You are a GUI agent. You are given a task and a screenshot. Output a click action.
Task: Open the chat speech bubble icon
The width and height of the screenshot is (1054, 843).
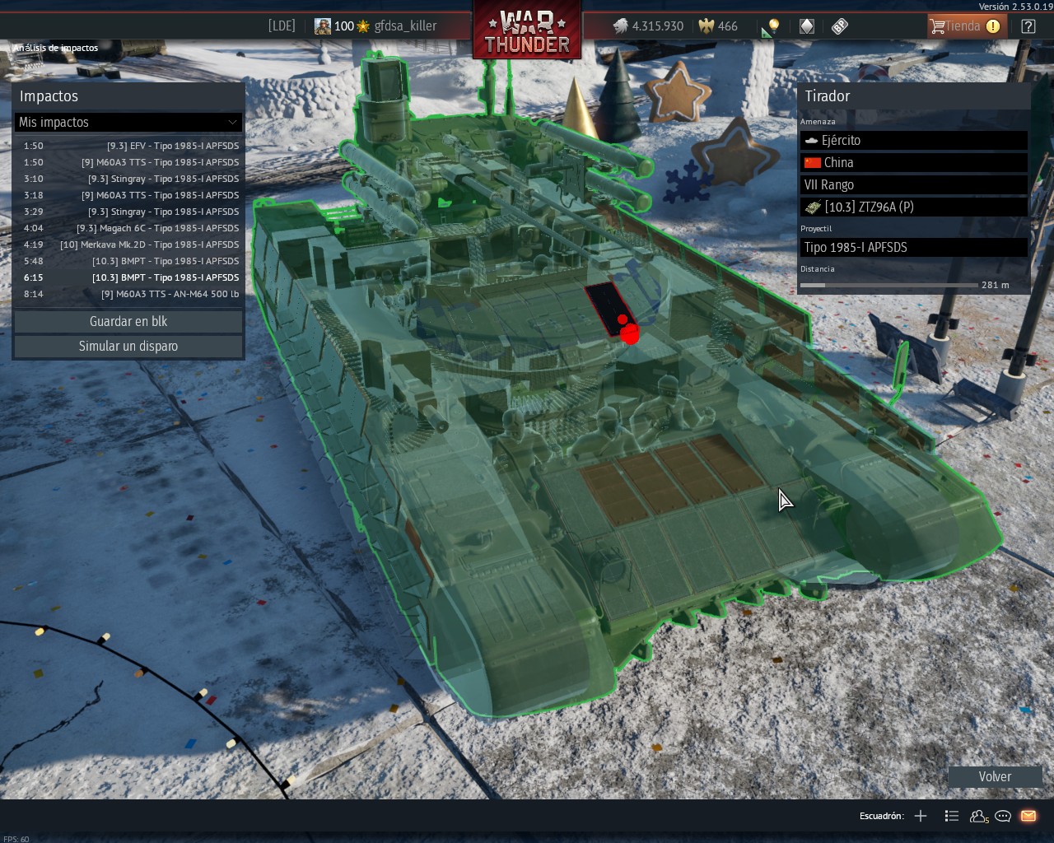coord(1003,816)
